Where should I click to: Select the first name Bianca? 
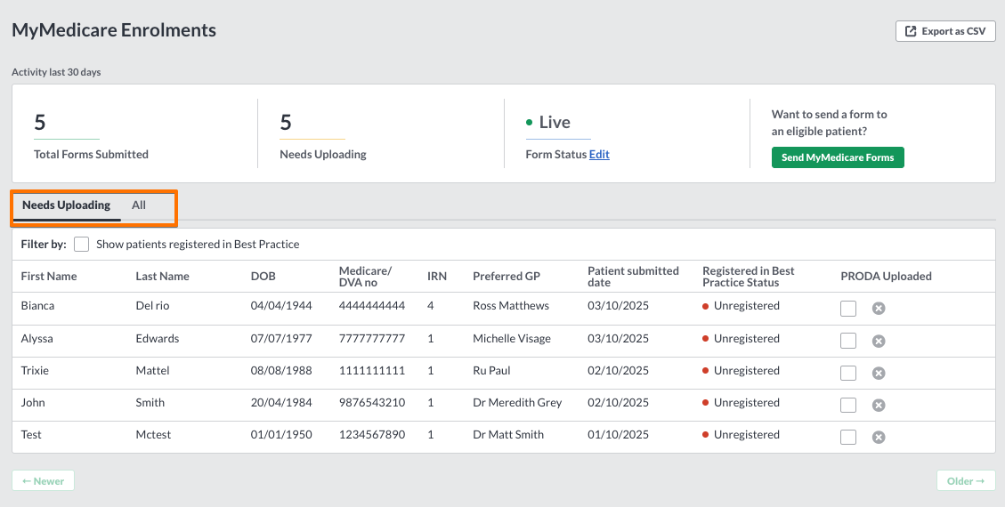tap(37, 306)
